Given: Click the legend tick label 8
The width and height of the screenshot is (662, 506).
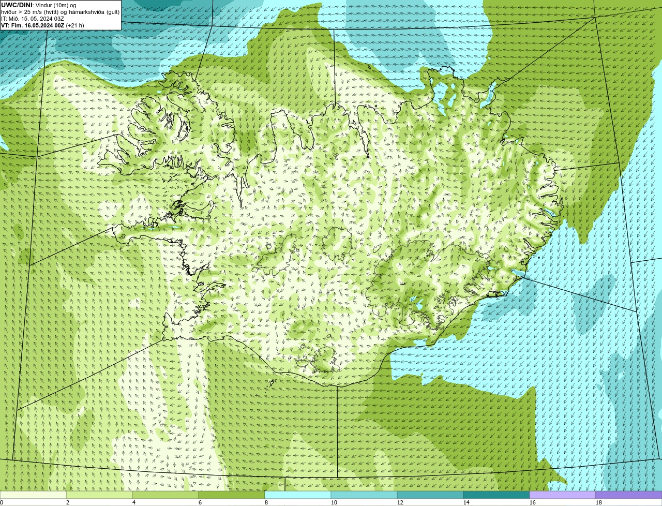Looking at the screenshot, I should click(x=266, y=502).
